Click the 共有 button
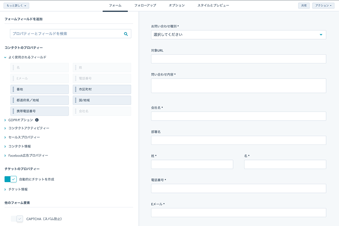This screenshot has width=339, height=226. click(304, 6)
